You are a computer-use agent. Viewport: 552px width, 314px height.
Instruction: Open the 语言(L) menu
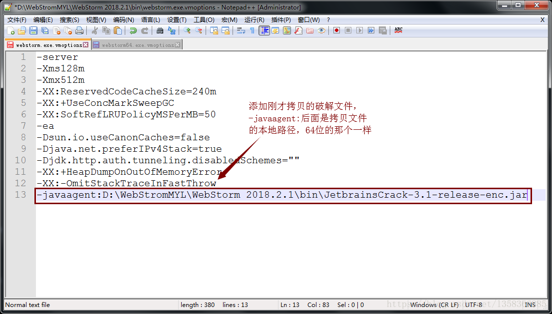click(150, 20)
